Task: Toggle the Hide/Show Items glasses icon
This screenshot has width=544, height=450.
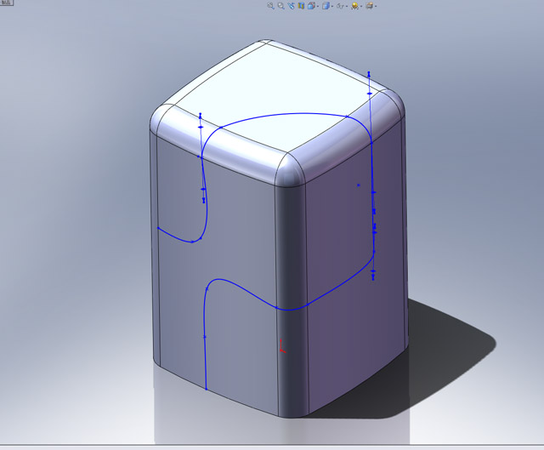Action: pos(340,5)
